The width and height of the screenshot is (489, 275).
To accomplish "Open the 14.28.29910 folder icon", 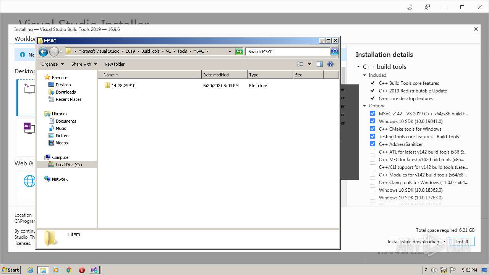I will (x=107, y=86).
